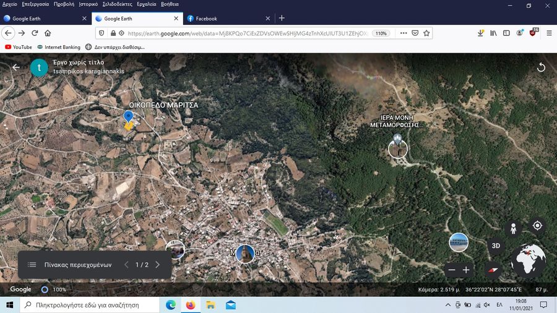
Task: Go to next slide chevron
Action: (158, 265)
